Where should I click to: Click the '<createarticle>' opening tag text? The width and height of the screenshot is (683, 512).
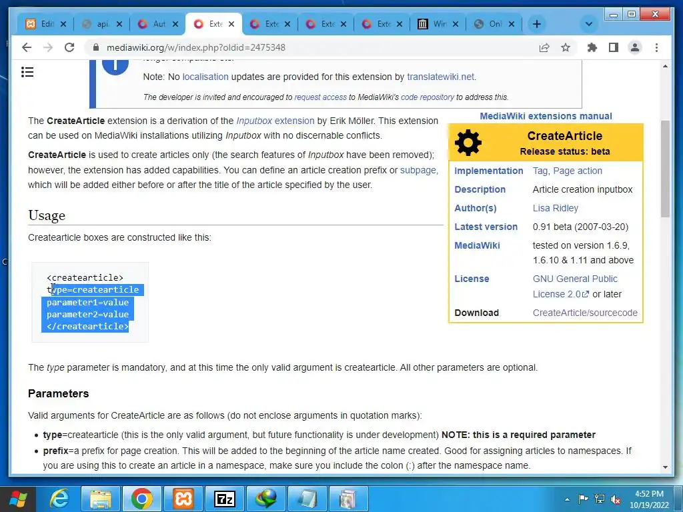(85, 277)
